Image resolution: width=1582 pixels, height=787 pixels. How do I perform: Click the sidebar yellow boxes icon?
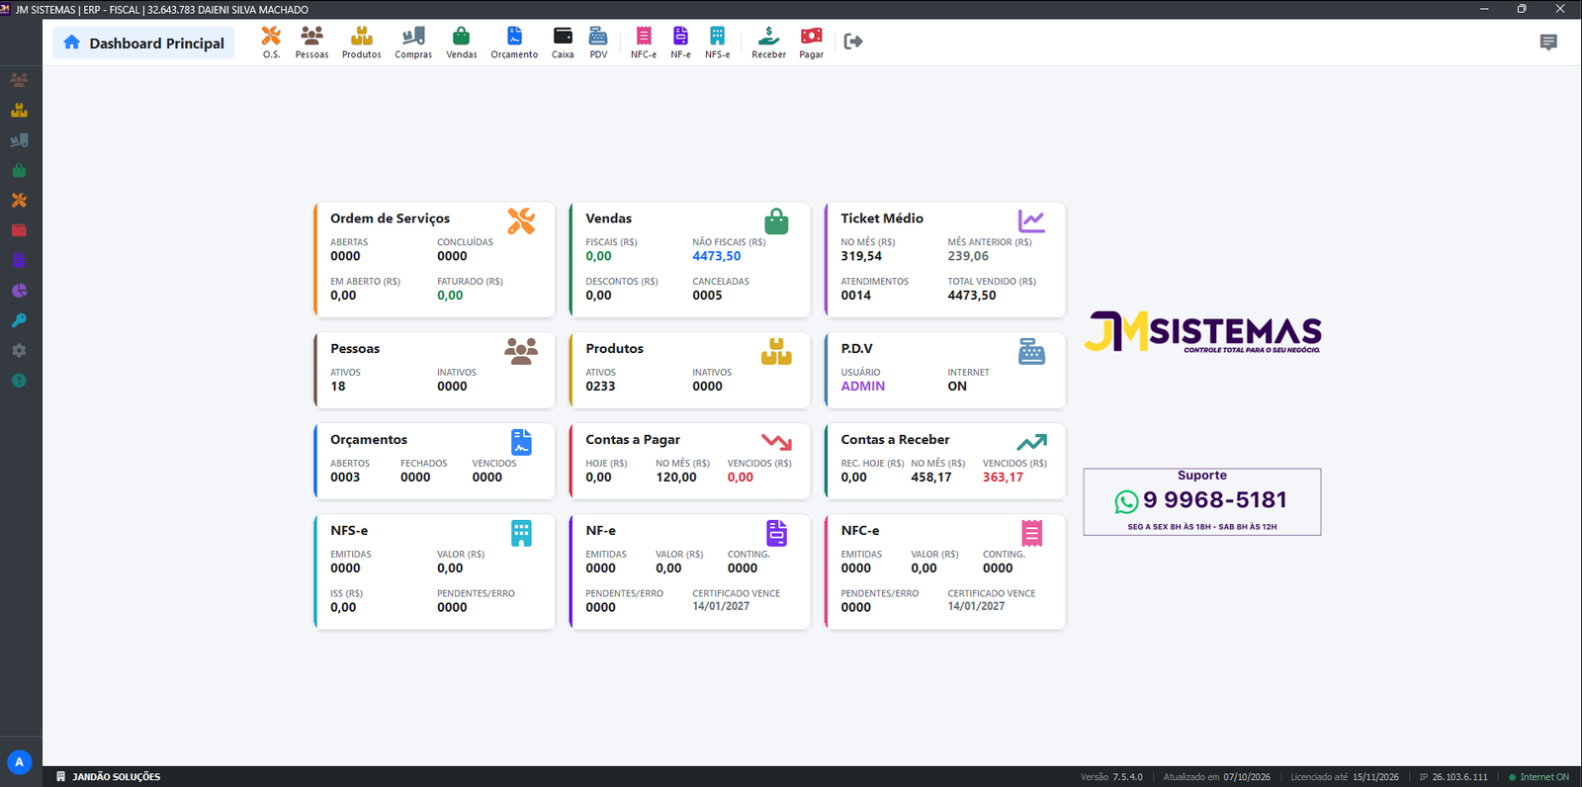coord(19,110)
